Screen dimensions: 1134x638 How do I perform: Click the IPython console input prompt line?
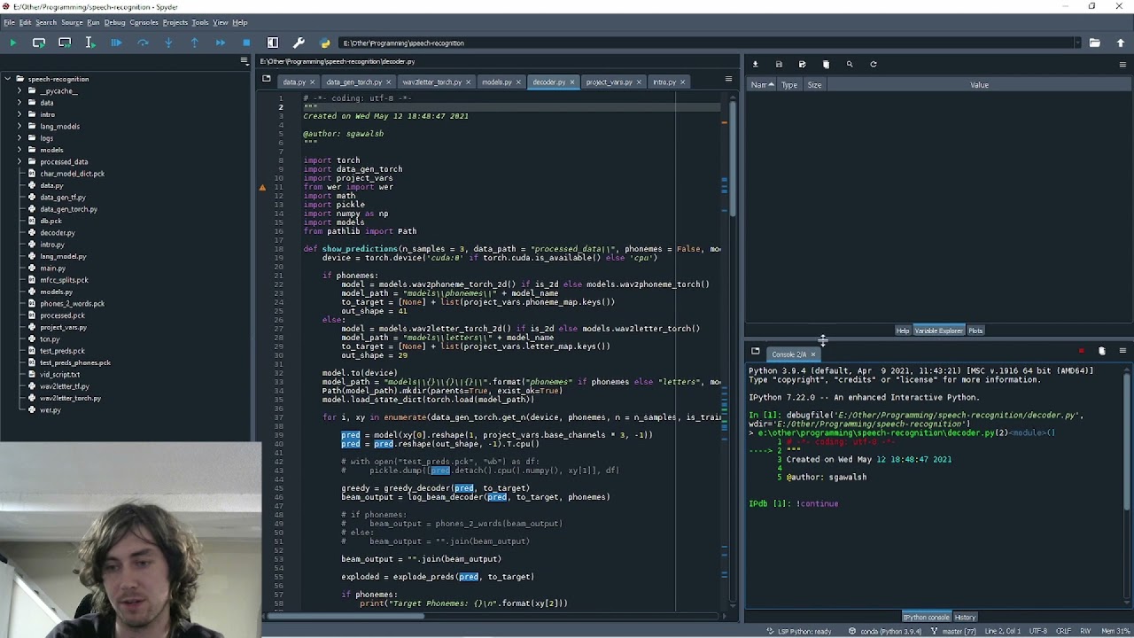(934, 503)
